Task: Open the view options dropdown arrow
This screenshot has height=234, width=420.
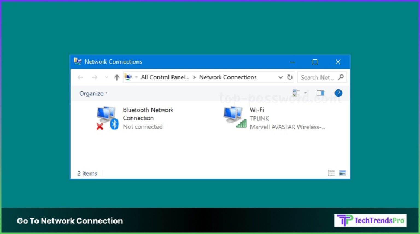Action: coord(305,93)
